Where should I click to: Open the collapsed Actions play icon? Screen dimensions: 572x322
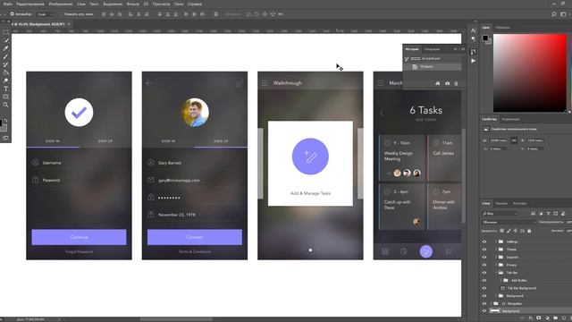[x=473, y=61]
